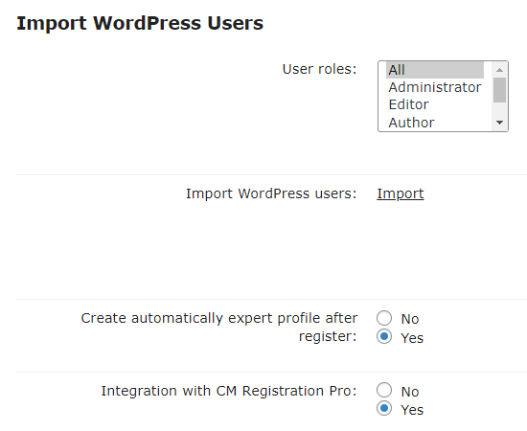This screenshot has height=431, width=527.
Task: Enable CM Registration Pro integration with Yes radio
Action: (384, 408)
